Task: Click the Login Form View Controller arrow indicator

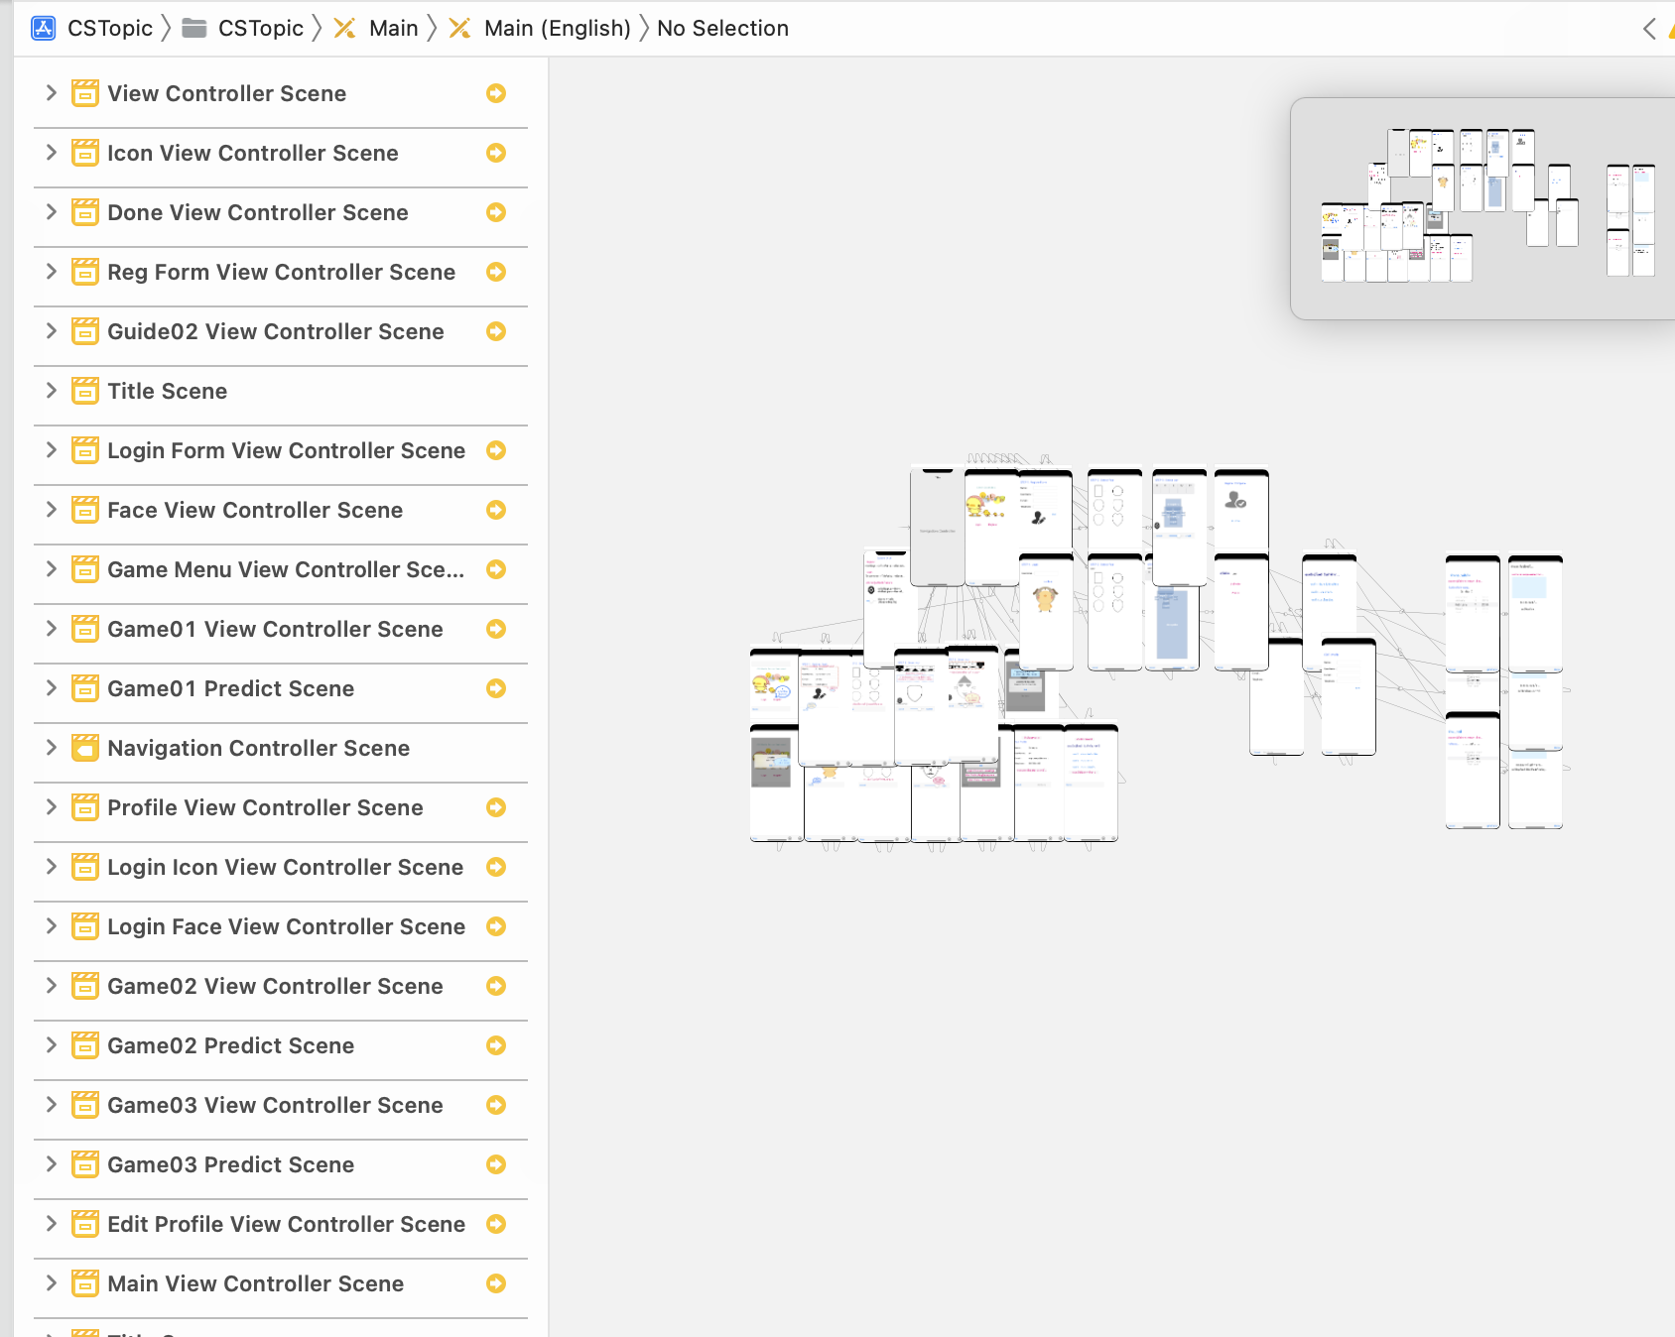Action: tap(496, 450)
